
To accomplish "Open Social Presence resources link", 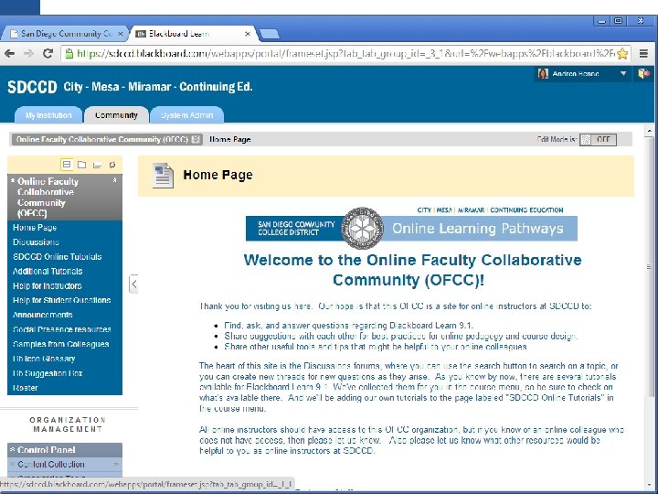I will [62, 329].
